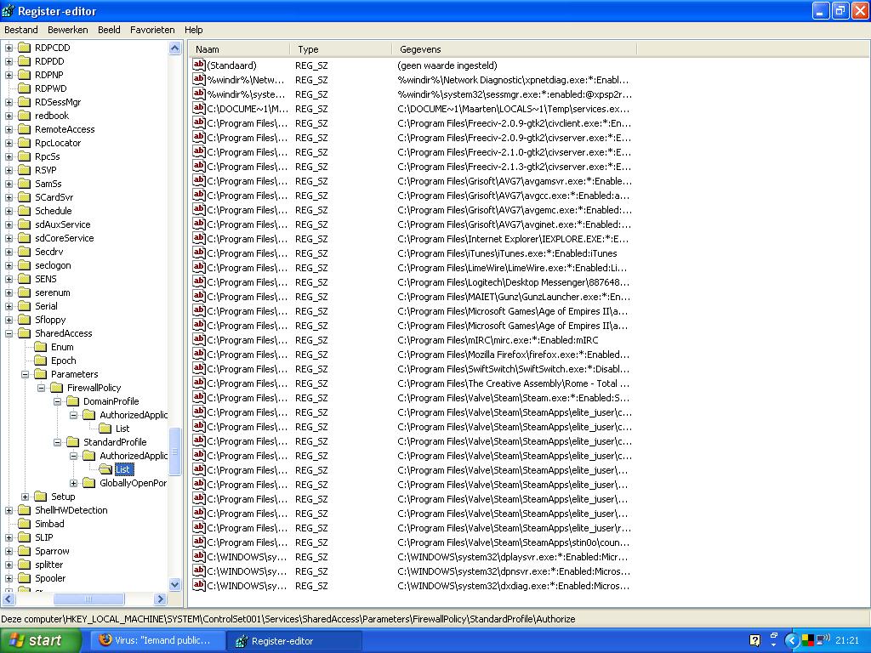Click tree horizontal scrollbar right arrow
Screen dimensions: 871x653
[x=161, y=599]
